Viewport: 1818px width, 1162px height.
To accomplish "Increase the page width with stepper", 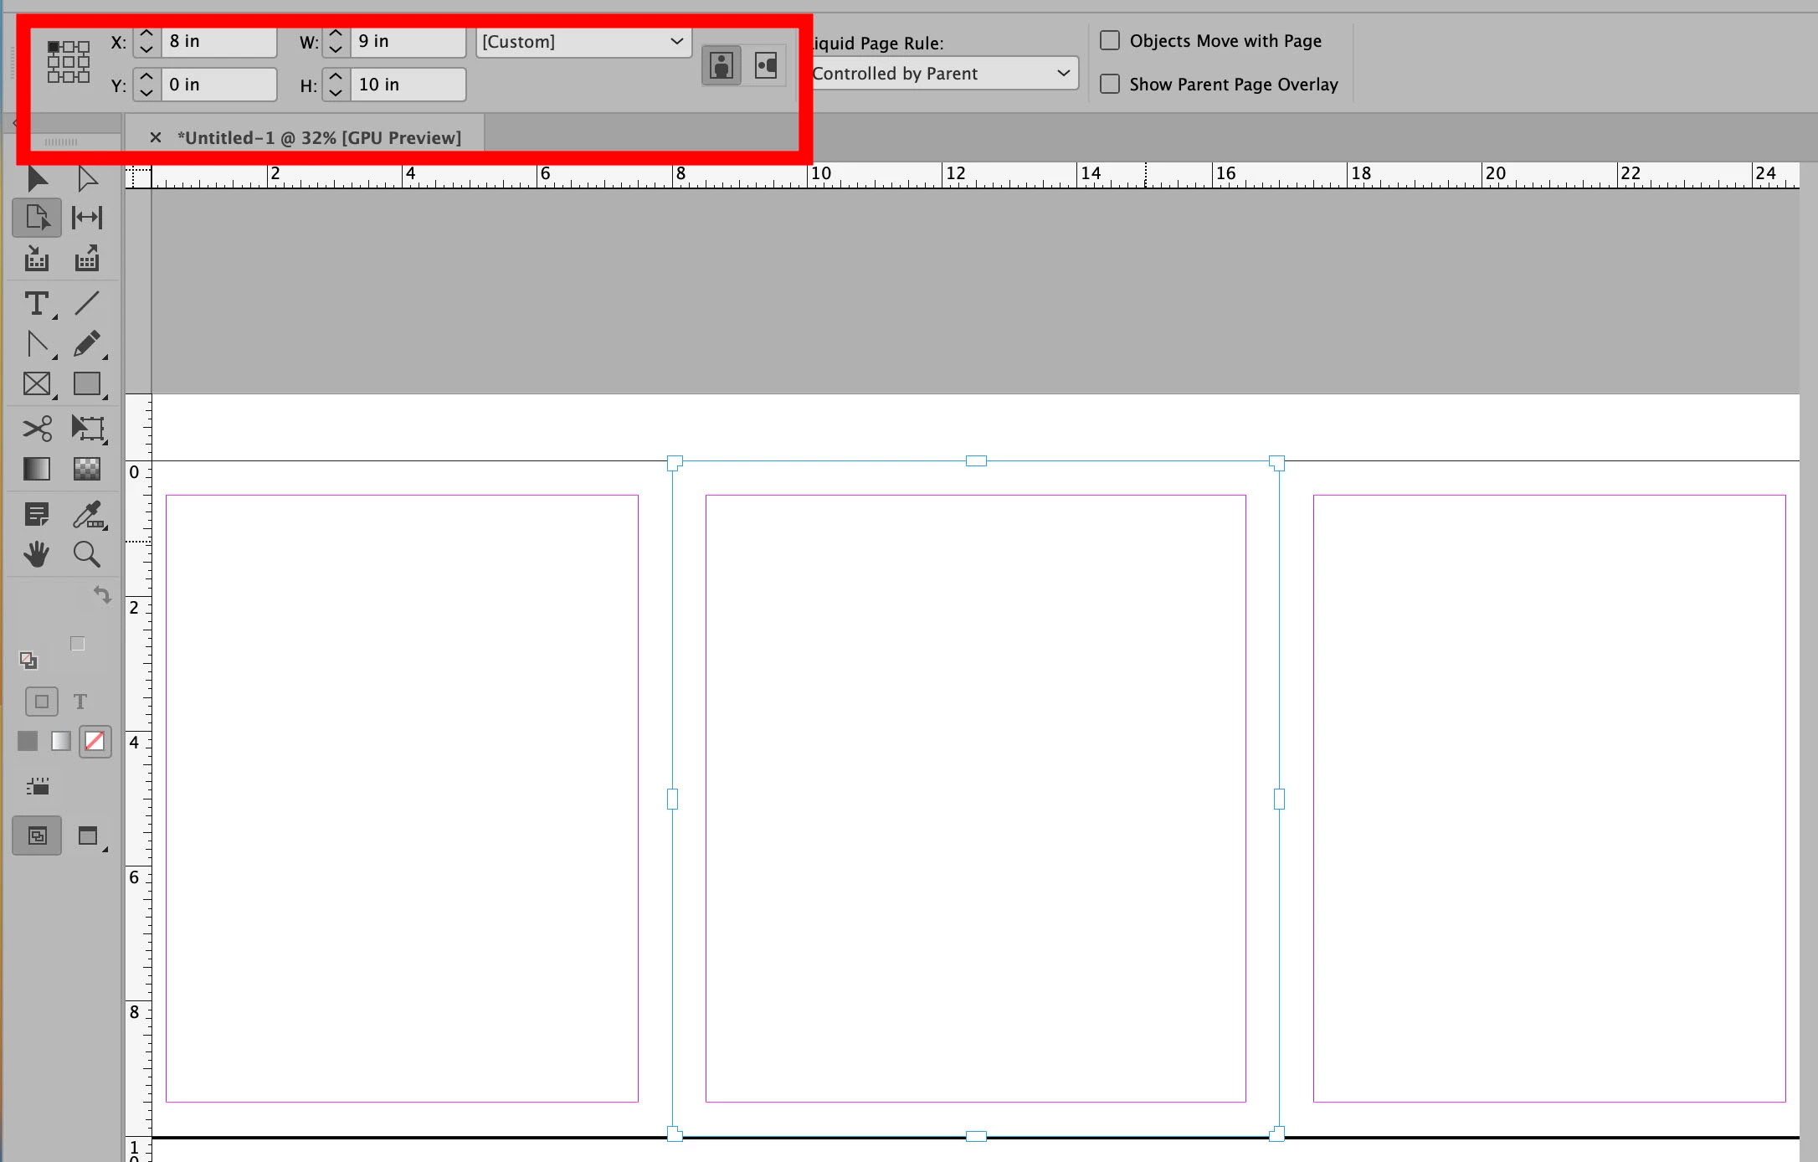I will (x=336, y=33).
